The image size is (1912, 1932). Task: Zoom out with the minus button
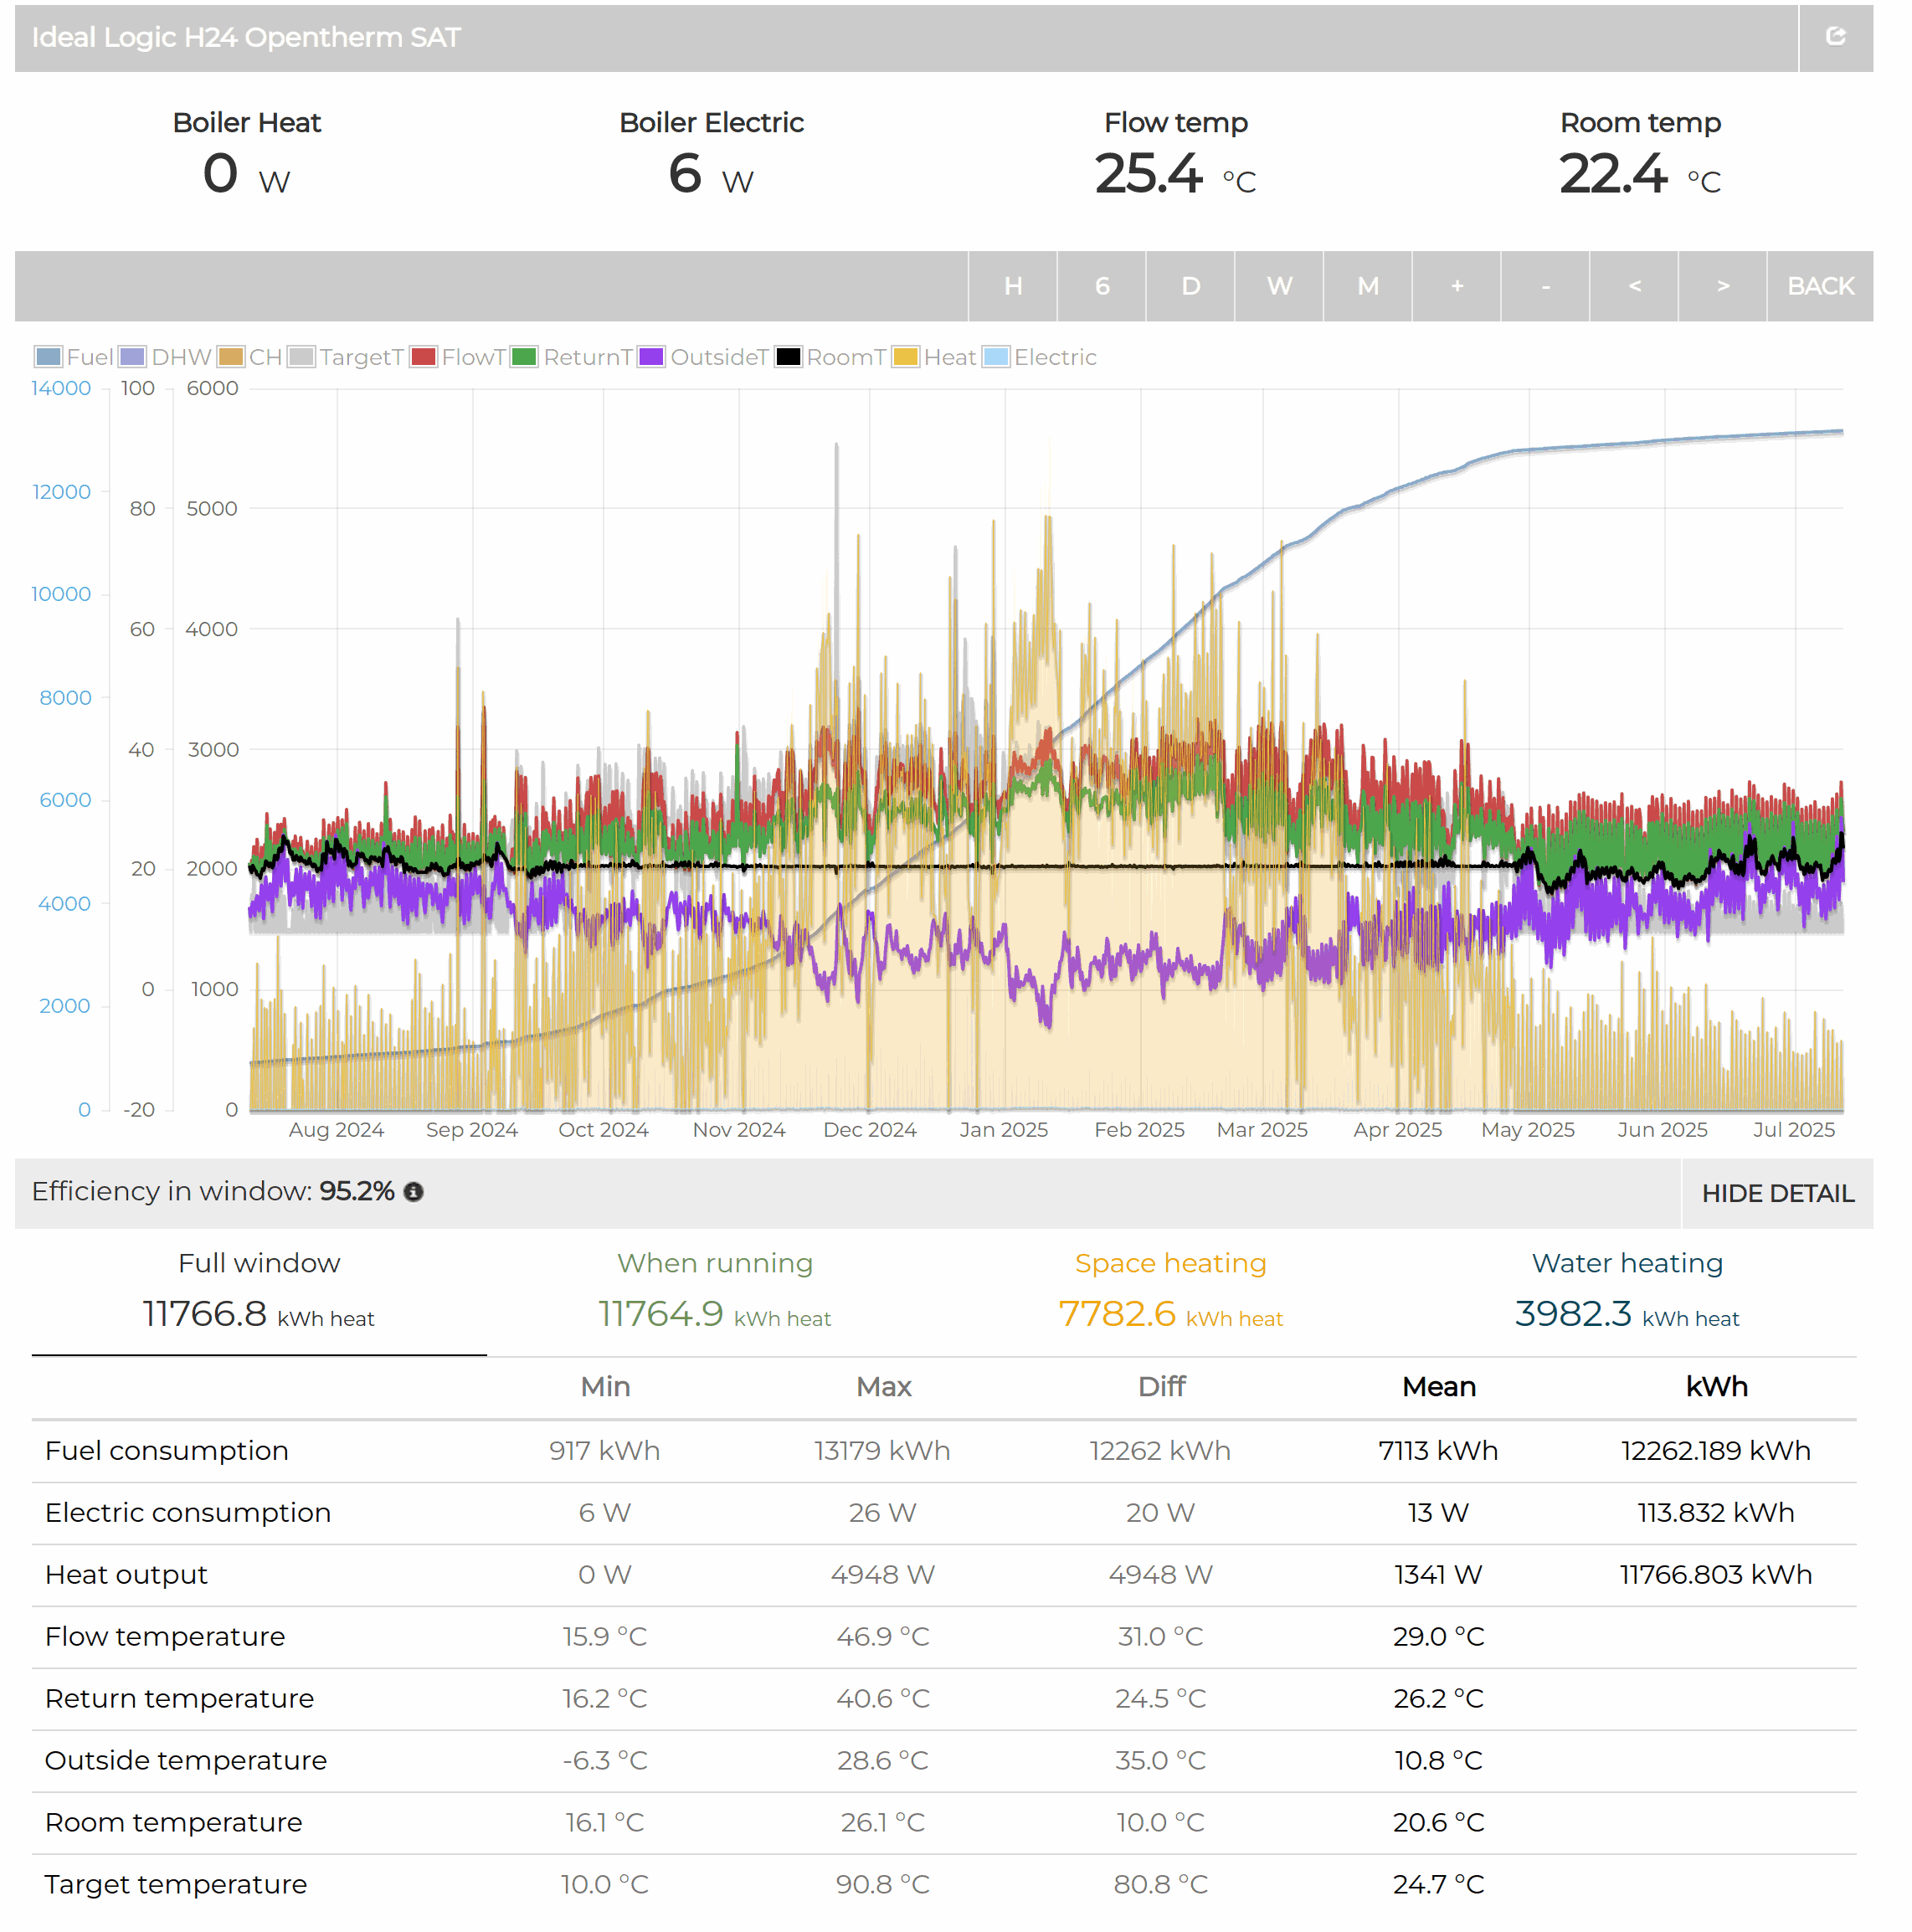coord(1545,286)
